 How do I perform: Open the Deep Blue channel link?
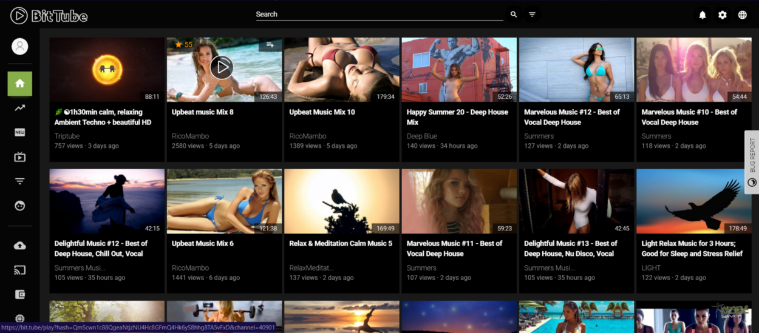(422, 136)
